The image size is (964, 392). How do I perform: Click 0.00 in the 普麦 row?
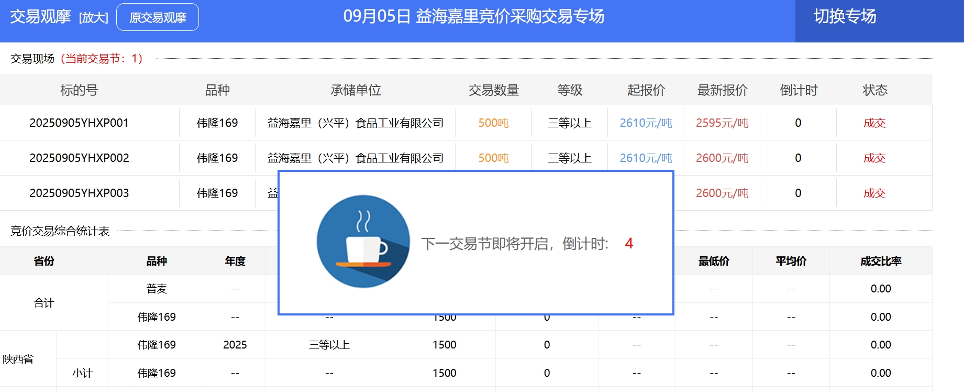coord(881,289)
